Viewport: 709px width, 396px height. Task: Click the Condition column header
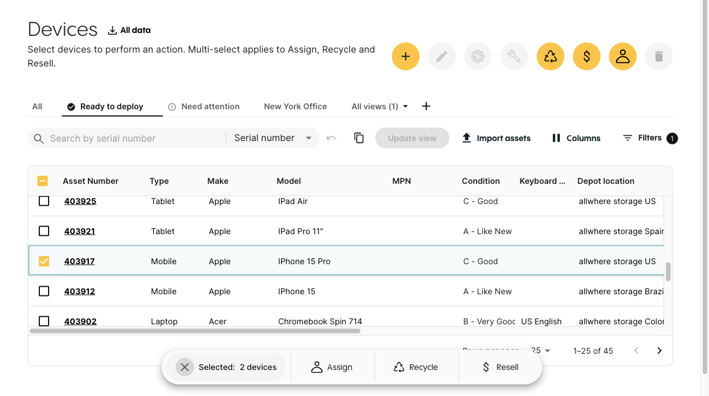(x=481, y=181)
